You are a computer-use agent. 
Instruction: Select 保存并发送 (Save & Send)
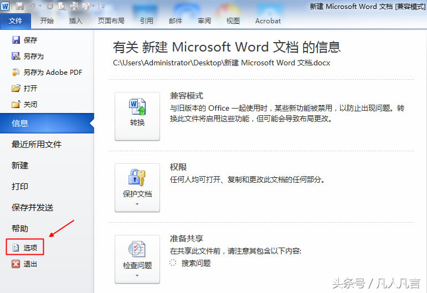33,207
